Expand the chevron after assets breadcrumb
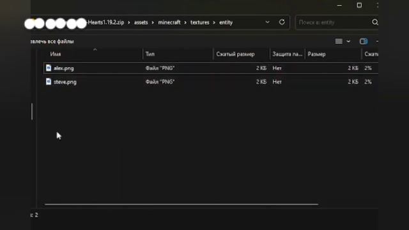Viewport: 409px width, 230px height. (x=153, y=23)
